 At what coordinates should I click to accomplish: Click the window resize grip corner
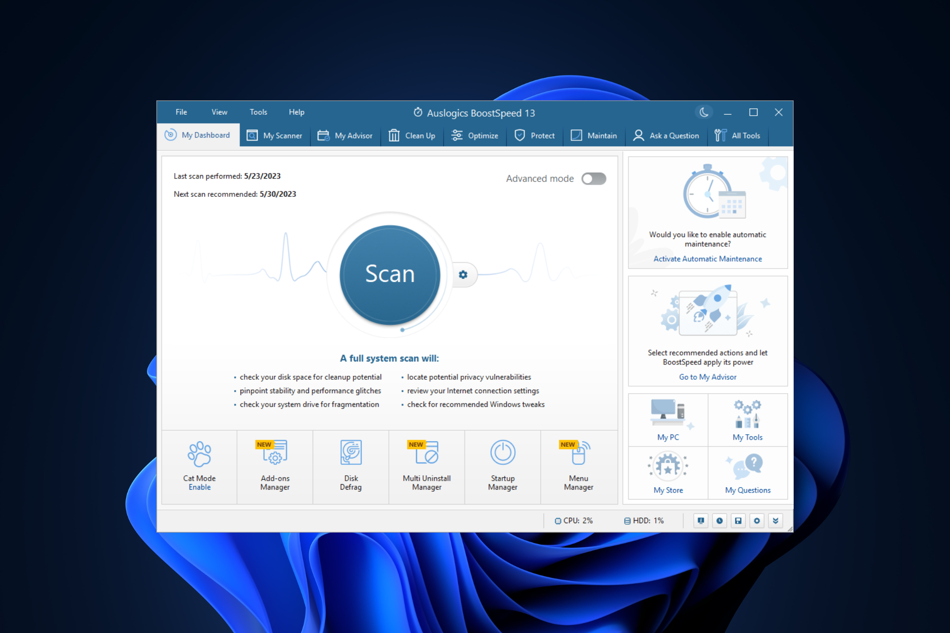790,529
